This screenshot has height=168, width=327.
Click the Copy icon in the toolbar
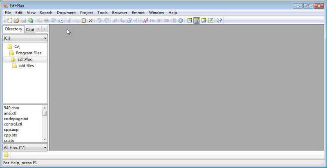(x=77, y=20)
